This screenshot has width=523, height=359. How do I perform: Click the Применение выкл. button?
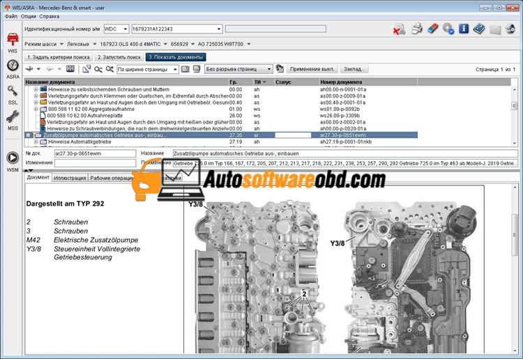pyautogui.click(x=312, y=69)
